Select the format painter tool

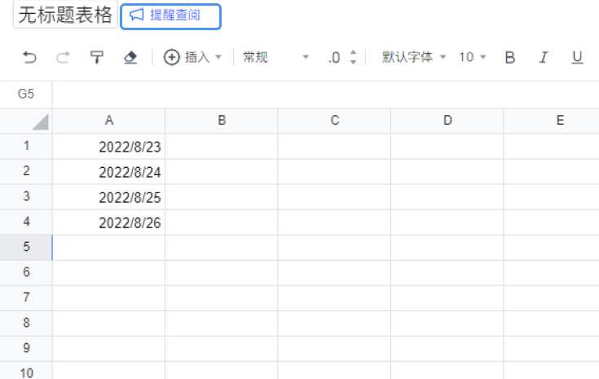coord(97,58)
